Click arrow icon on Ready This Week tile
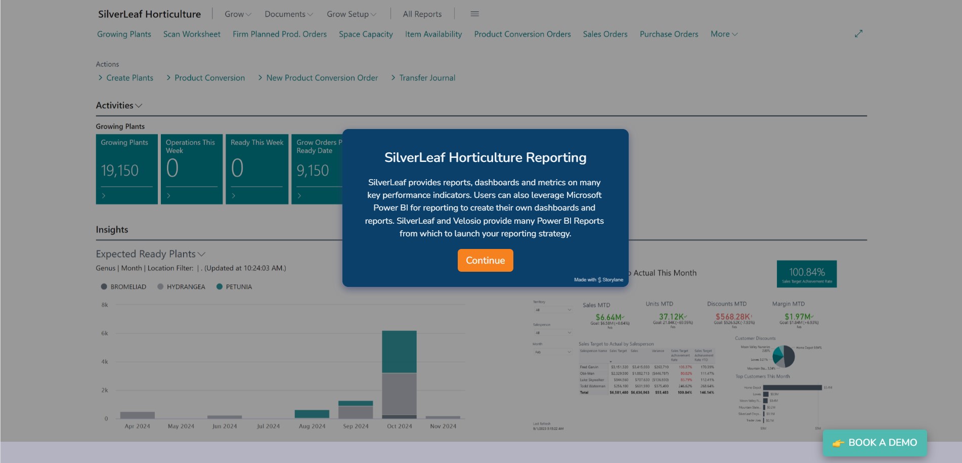 tap(233, 195)
